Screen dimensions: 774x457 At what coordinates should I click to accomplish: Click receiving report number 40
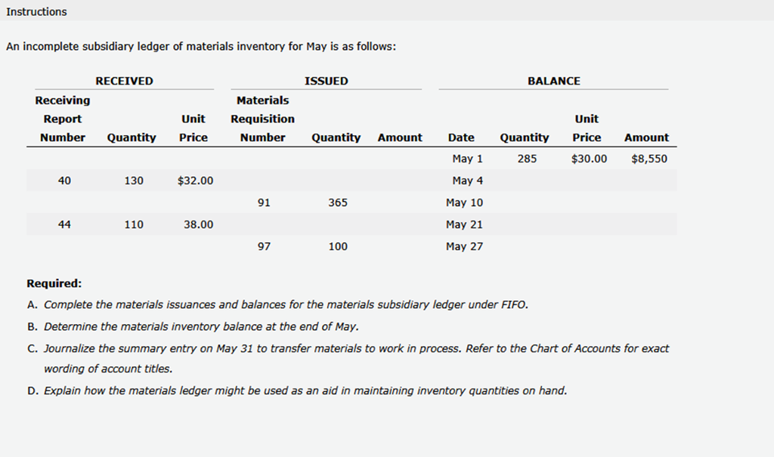click(x=64, y=181)
